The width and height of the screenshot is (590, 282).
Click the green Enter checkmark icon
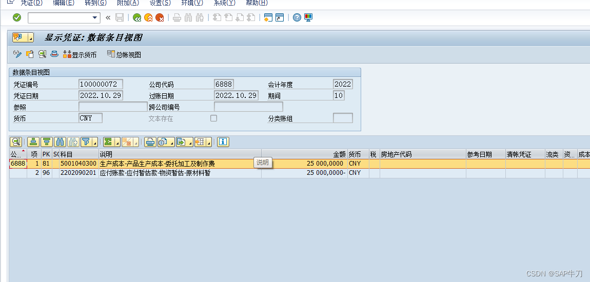17,17
